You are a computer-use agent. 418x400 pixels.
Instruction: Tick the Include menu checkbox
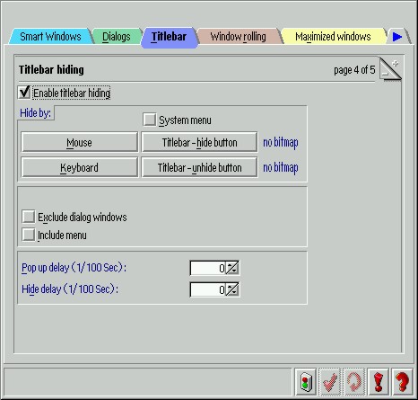tap(29, 235)
